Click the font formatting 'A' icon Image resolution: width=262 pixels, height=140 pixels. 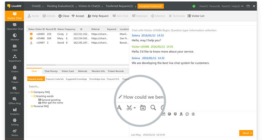point(119,108)
